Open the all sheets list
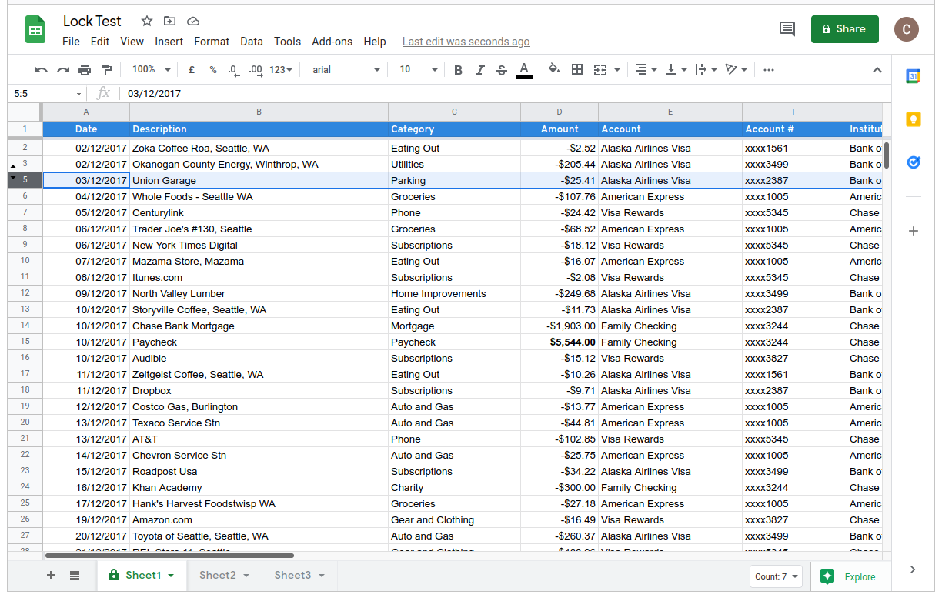The image size is (942, 598). pyautogui.click(x=75, y=575)
